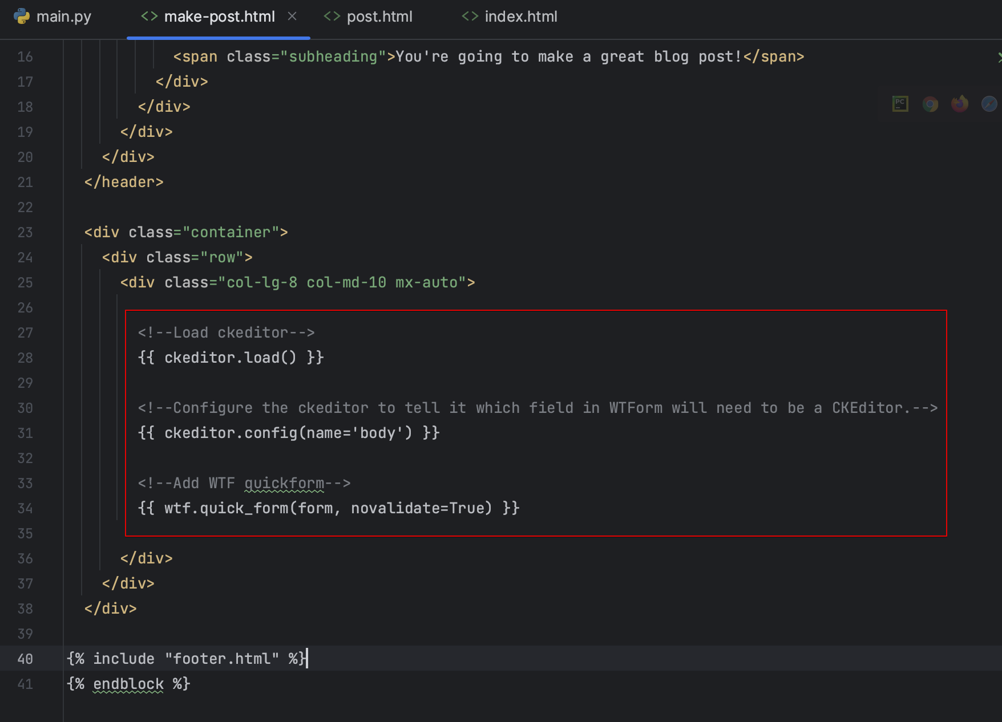
Task: Open built-in PyCharm preview icon
Action: point(900,104)
